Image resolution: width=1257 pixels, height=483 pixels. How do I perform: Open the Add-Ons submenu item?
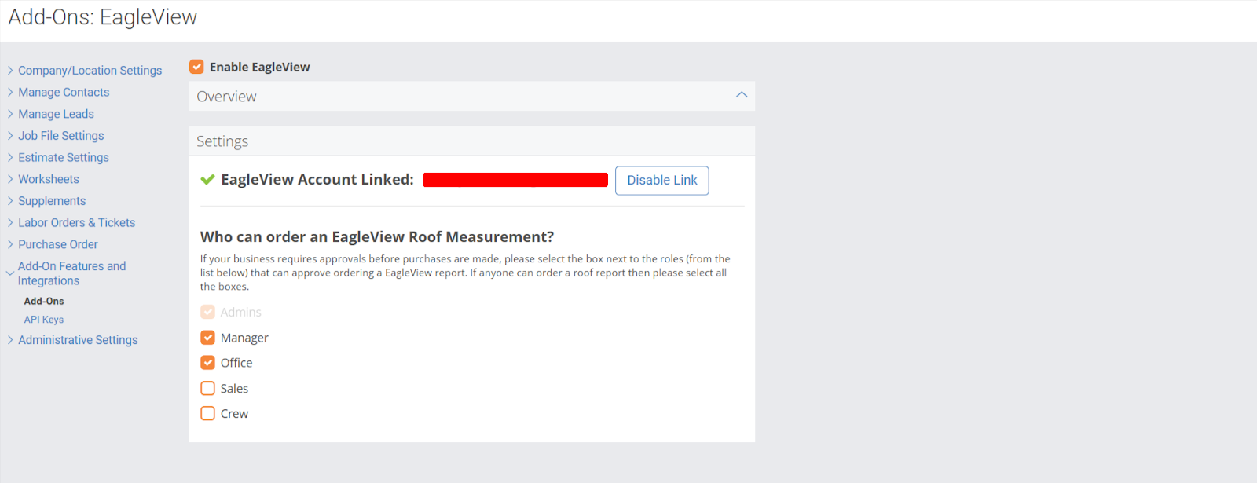pyautogui.click(x=44, y=302)
